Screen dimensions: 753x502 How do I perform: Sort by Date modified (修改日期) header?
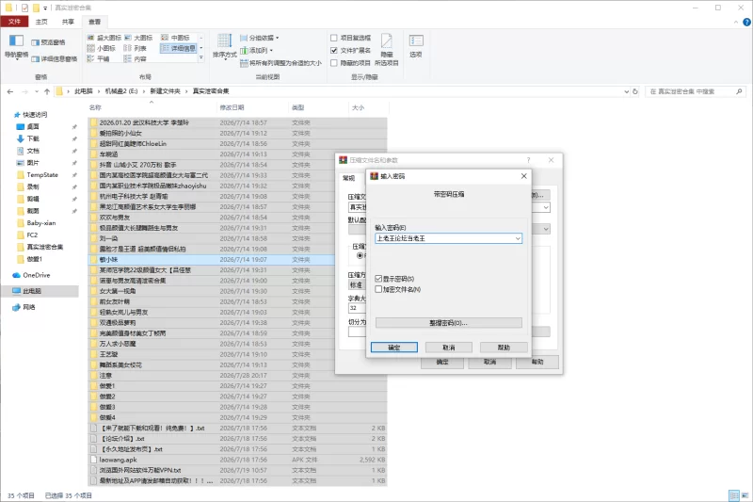tap(232, 107)
